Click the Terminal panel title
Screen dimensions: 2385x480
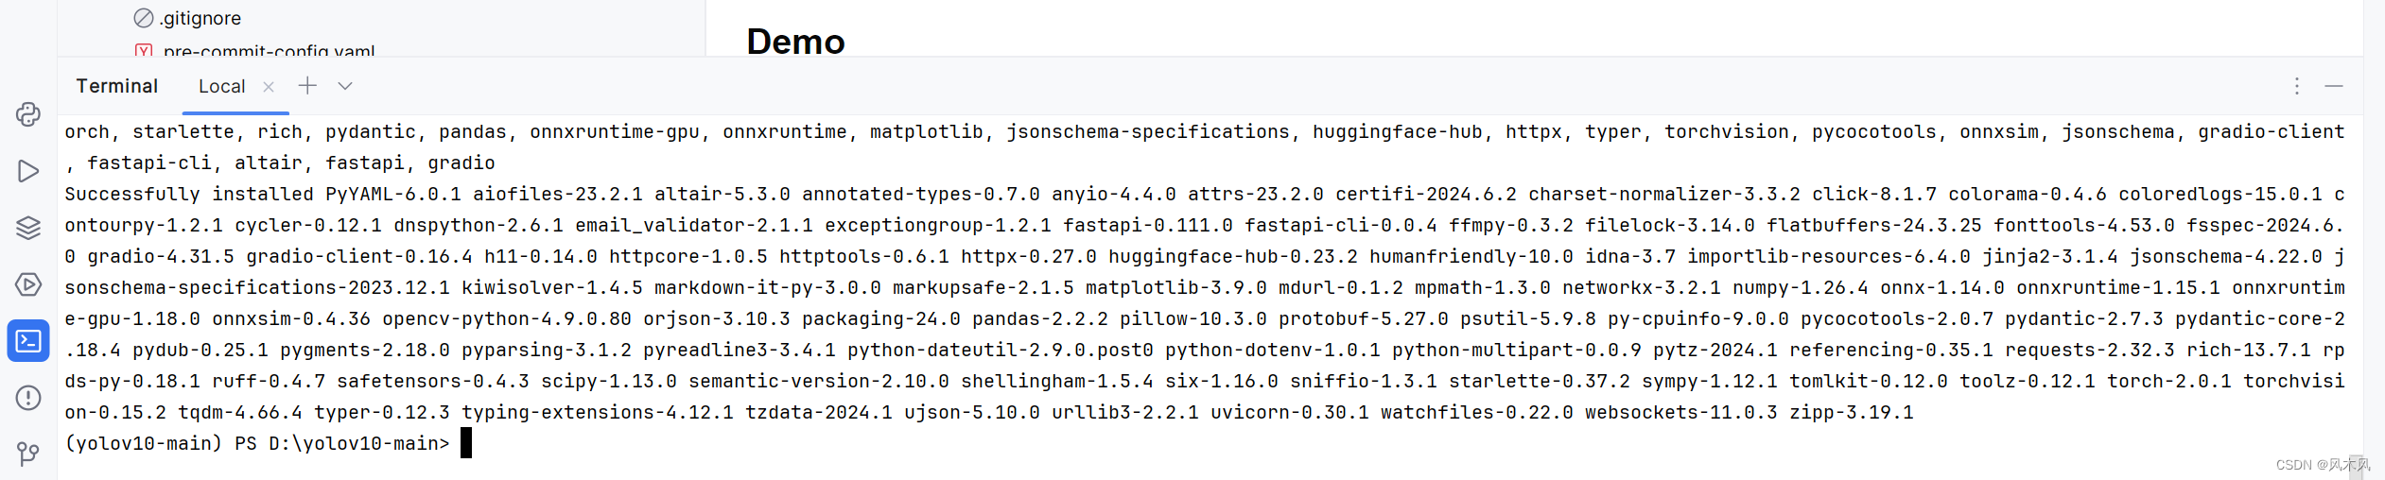117,86
